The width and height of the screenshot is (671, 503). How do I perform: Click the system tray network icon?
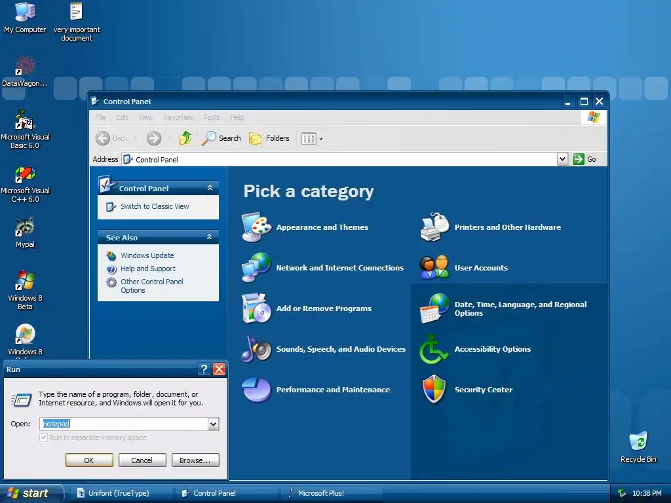(622, 493)
